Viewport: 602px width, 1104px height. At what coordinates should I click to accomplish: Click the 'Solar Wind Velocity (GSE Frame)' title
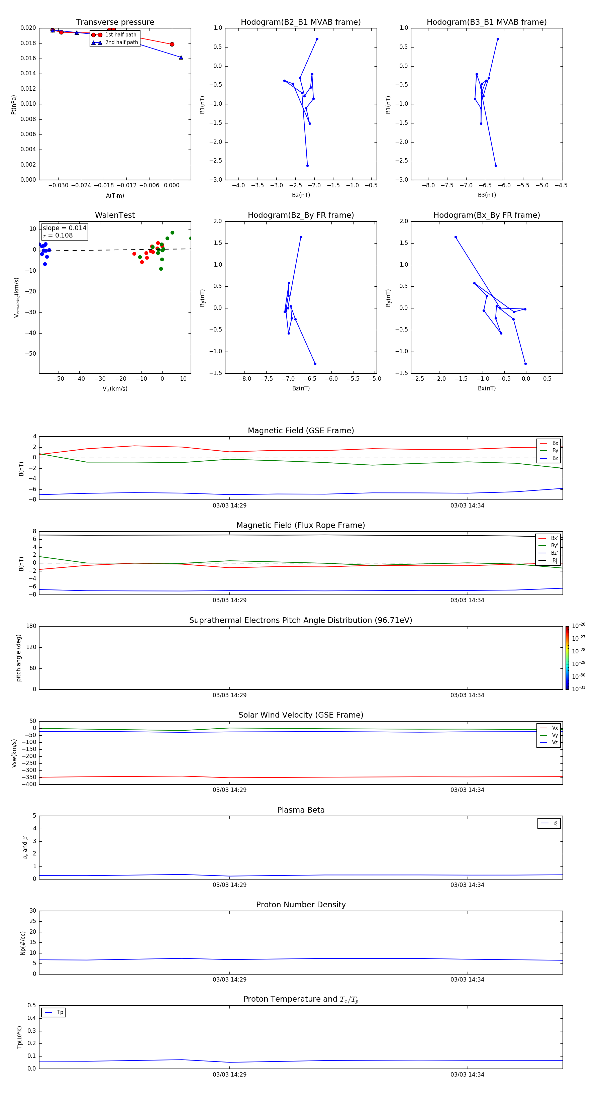[301, 715]
